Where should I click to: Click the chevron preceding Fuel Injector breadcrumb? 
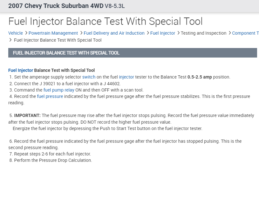coord(147,33)
